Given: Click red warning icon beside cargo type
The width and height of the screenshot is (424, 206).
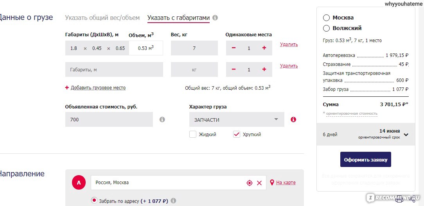Looking at the screenshot, I should click(x=293, y=119).
